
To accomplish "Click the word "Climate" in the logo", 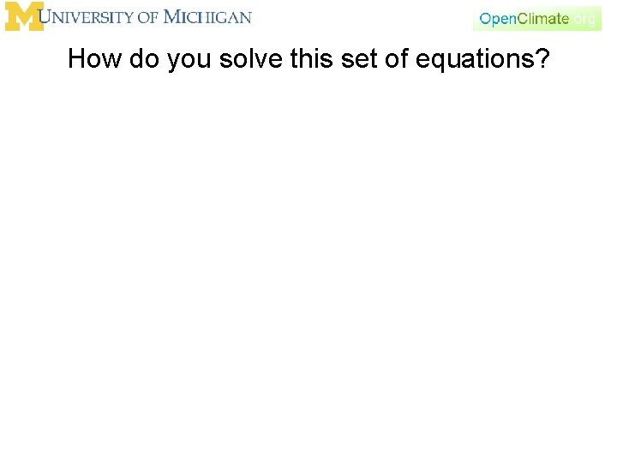I will point(542,18).
